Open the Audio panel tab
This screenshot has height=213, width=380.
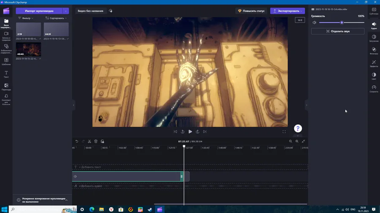(374, 25)
